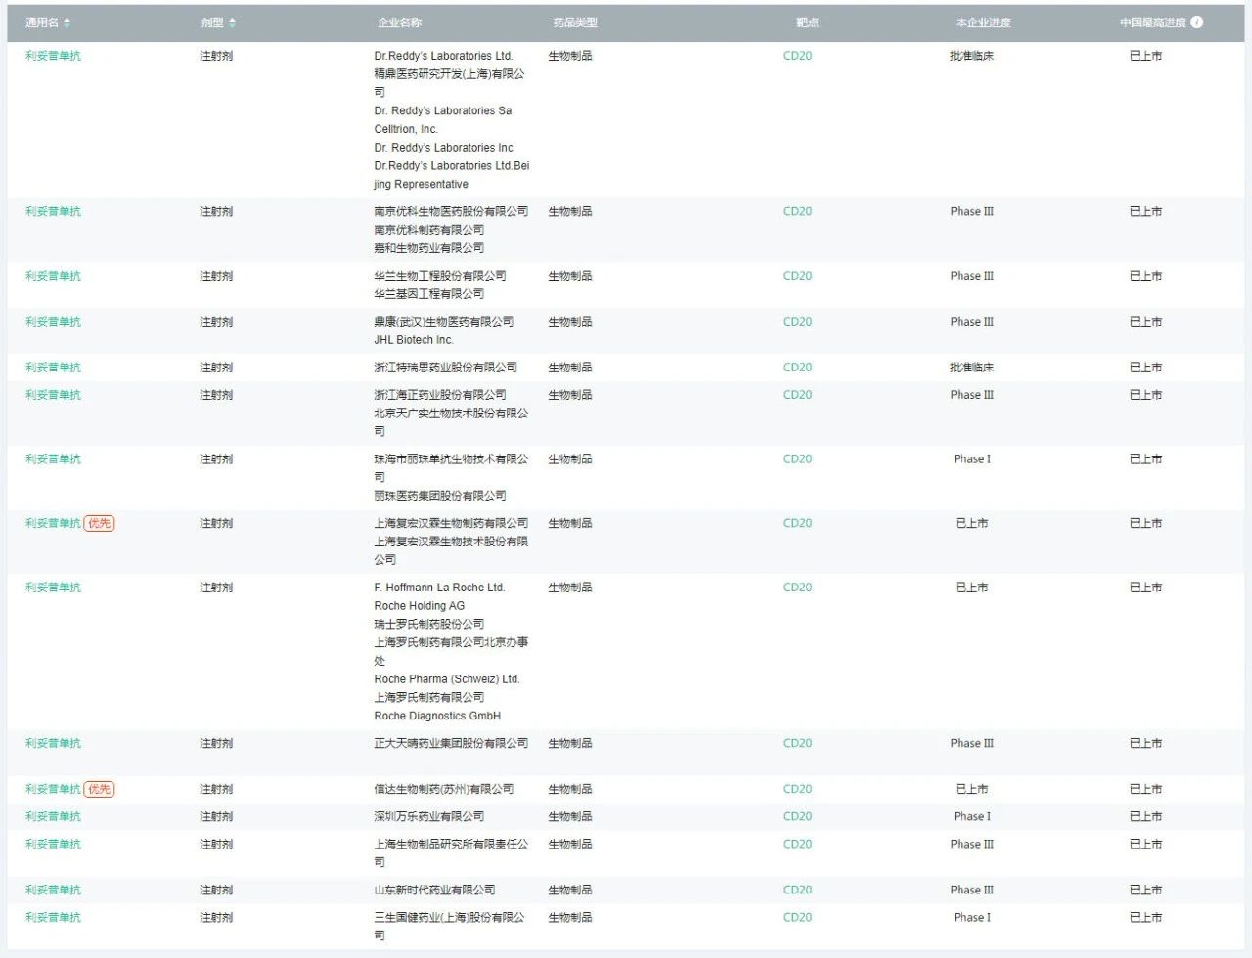Click the 靶点 column header
This screenshot has height=958, width=1252.
tap(807, 22)
